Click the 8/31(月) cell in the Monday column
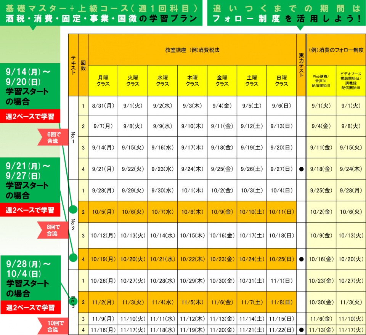 pos(103,106)
